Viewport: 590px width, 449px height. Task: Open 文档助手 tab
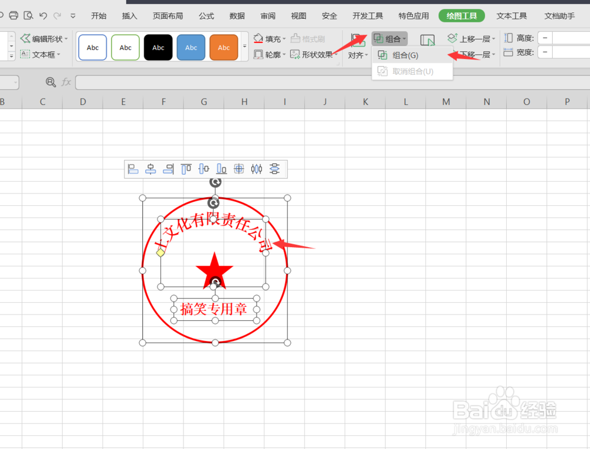pyautogui.click(x=559, y=16)
